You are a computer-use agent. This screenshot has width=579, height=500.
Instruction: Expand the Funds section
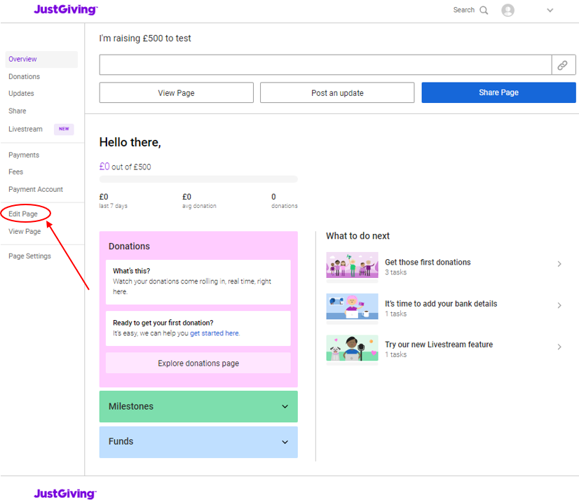(x=198, y=442)
